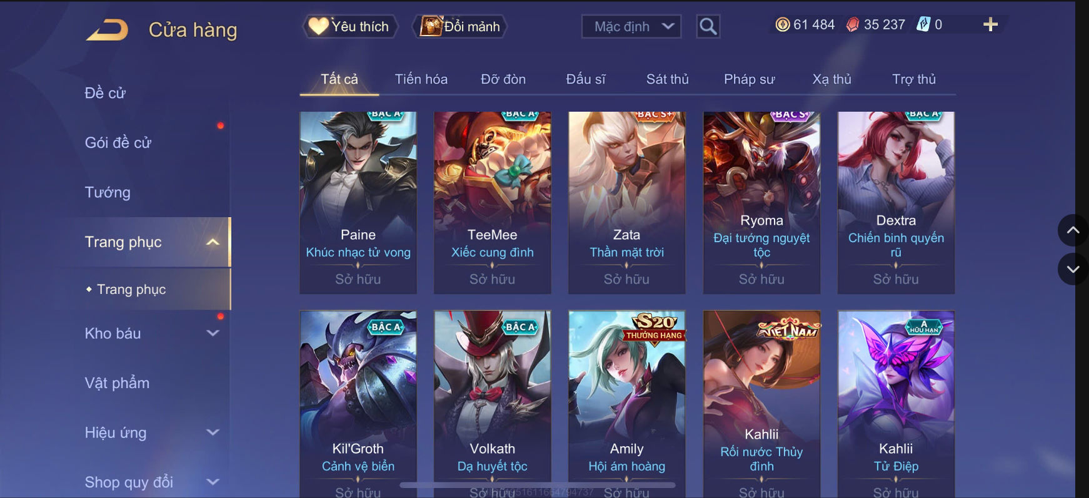Switch to the Sát thủ tab
This screenshot has height=498, width=1089.
coord(667,79)
